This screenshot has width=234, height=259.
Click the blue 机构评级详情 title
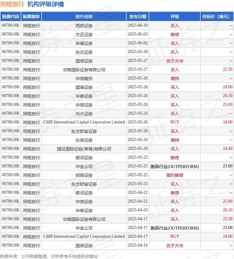[x=46, y=4]
